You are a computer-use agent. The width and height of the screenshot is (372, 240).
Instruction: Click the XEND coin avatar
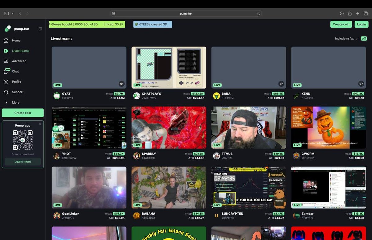click(296, 96)
